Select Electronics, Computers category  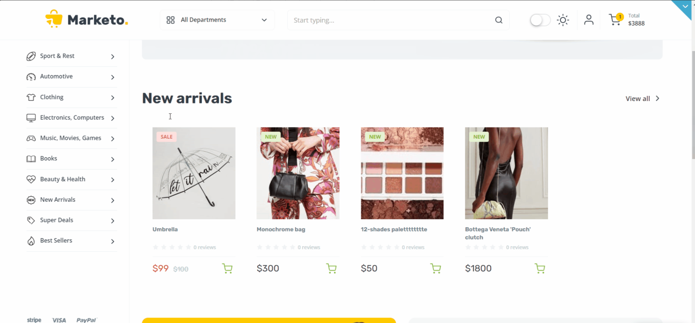[x=72, y=118]
